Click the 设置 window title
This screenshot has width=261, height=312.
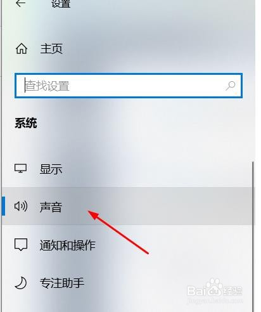(x=61, y=4)
